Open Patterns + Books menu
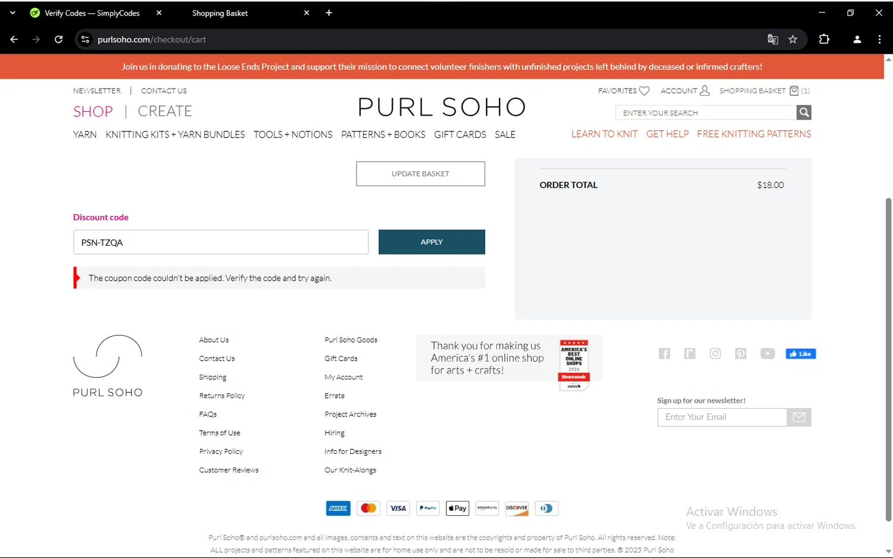This screenshot has height=558, width=893. (x=383, y=134)
